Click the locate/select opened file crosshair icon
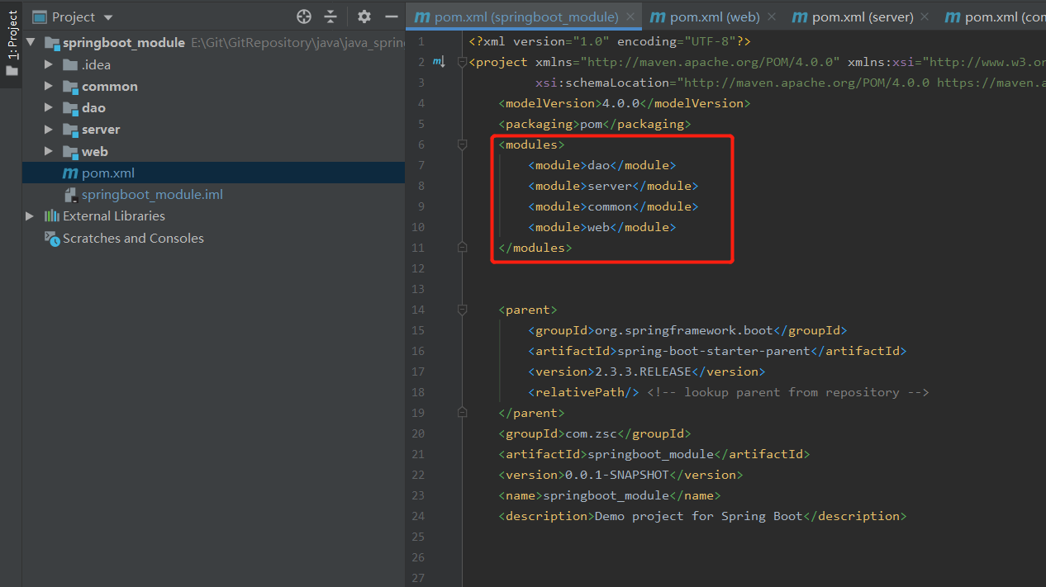1046x587 pixels. tap(304, 17)
